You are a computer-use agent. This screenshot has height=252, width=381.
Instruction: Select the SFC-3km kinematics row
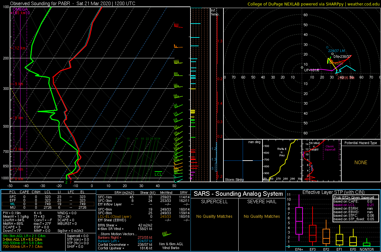(143, 201)
